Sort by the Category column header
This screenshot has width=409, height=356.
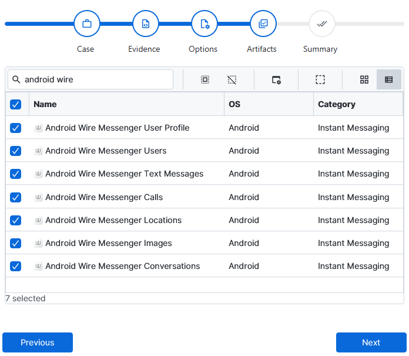pos(358,104)
